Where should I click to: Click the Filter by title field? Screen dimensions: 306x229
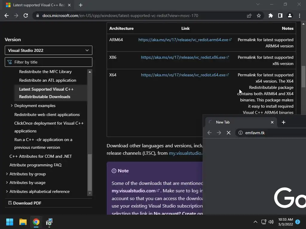[48, 62]
